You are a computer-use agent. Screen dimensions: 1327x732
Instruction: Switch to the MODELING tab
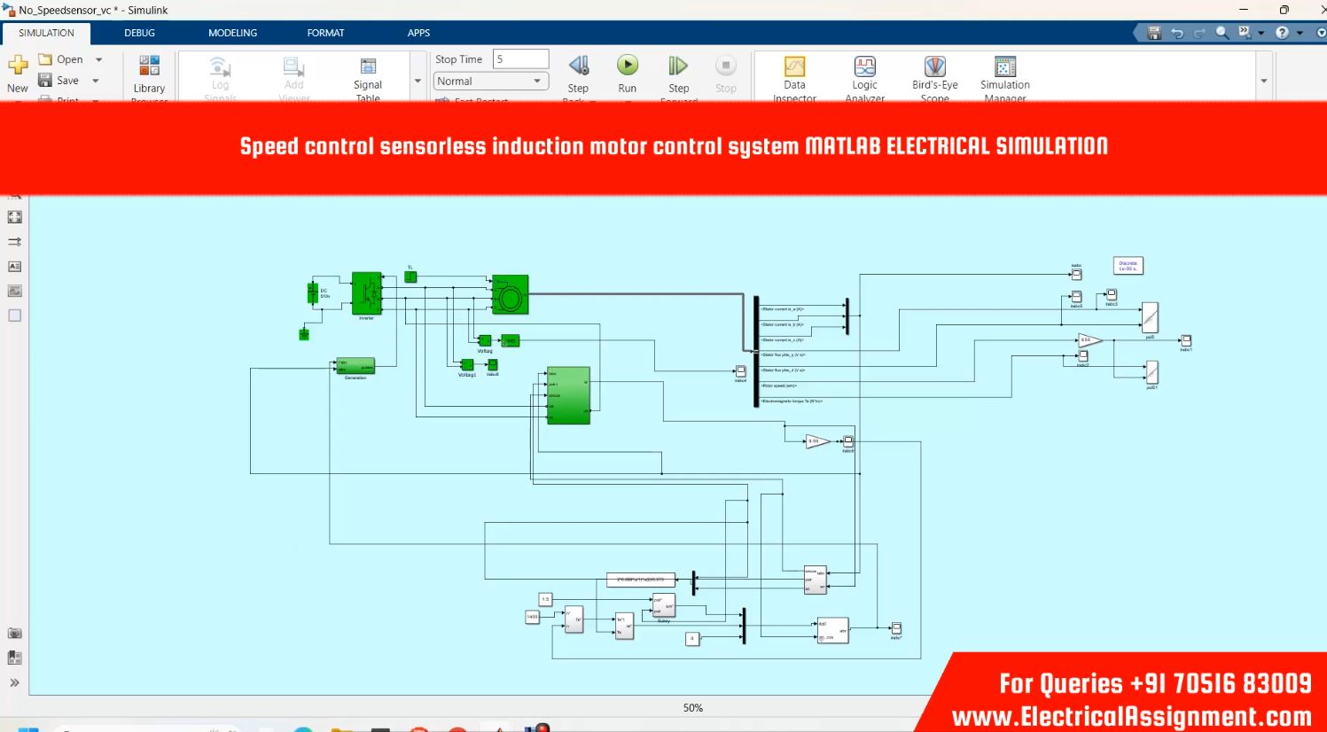click(232, 33)
